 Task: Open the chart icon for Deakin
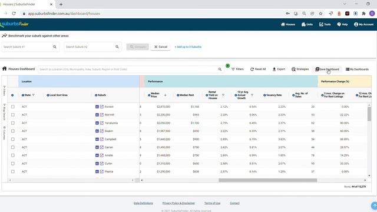pyautogui.click(x=97, y=131)
